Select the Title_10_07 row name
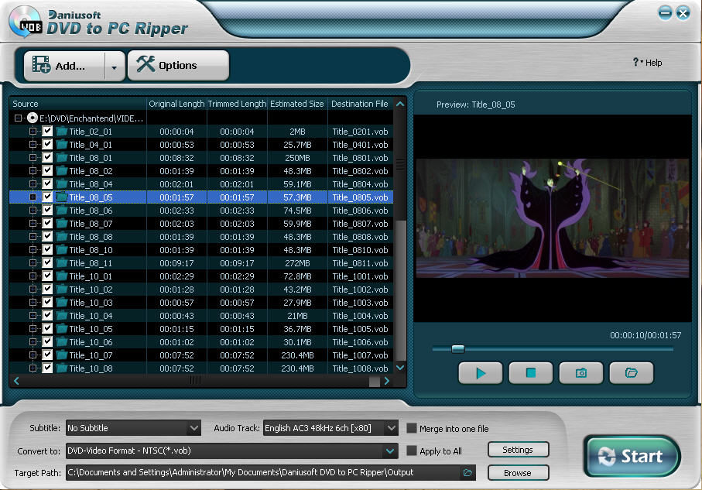The image size is (702, 490). pos(91,355)
